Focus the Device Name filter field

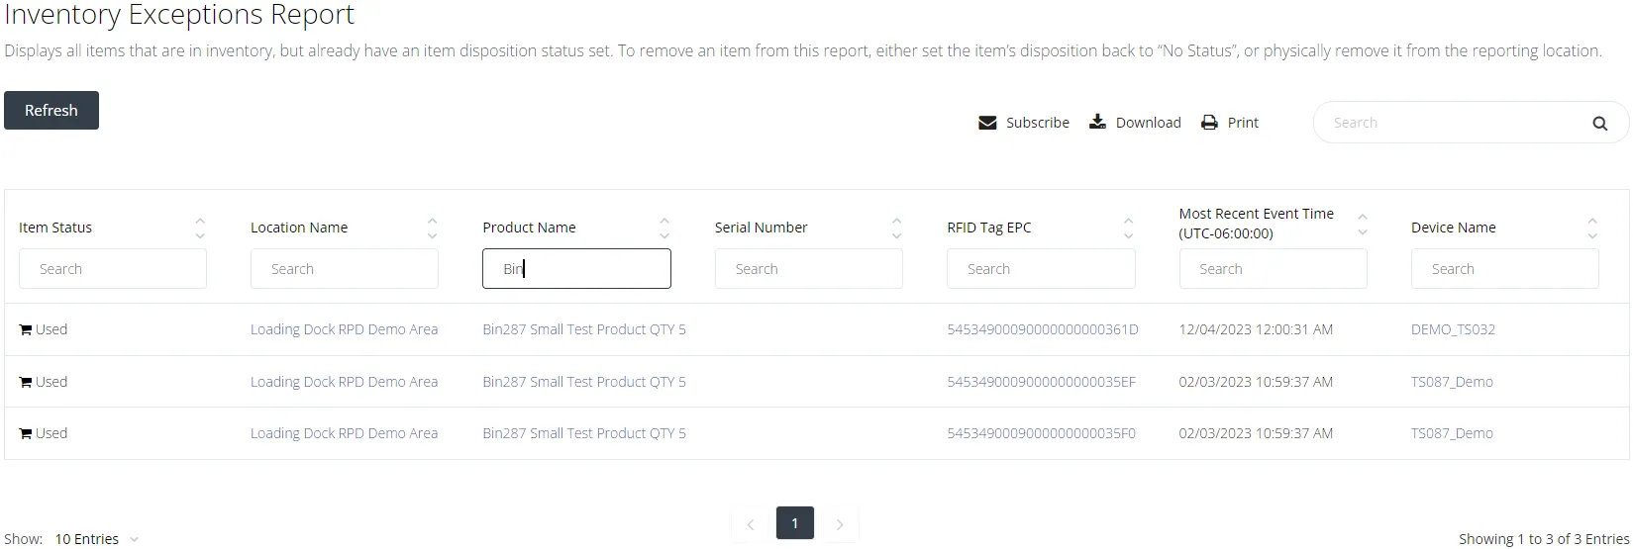click(x=1505, y=269)
